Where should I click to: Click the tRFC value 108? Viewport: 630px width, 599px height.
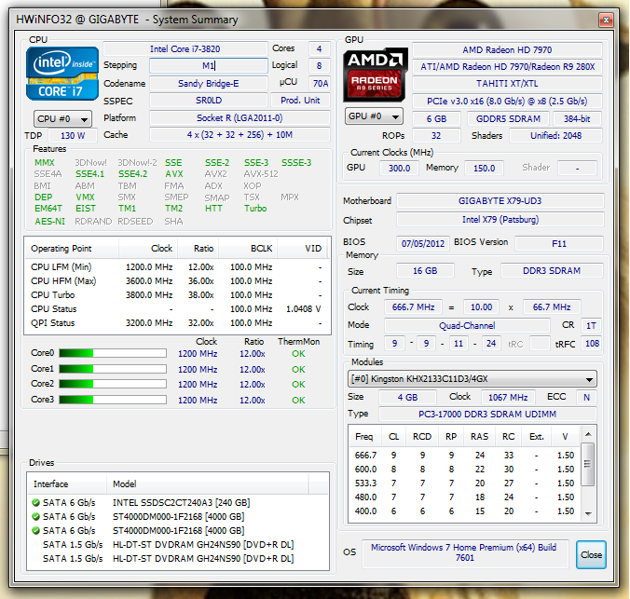592,344
